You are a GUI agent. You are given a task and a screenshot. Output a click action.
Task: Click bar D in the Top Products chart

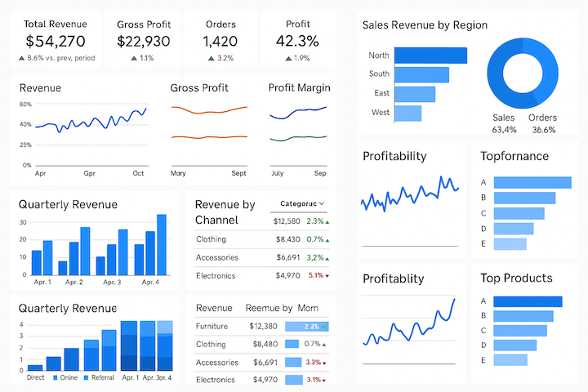click(514, 345)
